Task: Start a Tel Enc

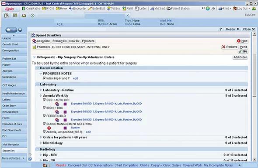Action: pyautogui.click(x=114, y=9)
